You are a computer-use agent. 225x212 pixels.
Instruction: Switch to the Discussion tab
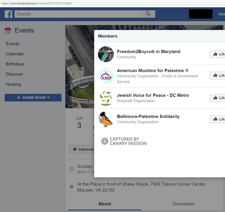coord(183,204)
